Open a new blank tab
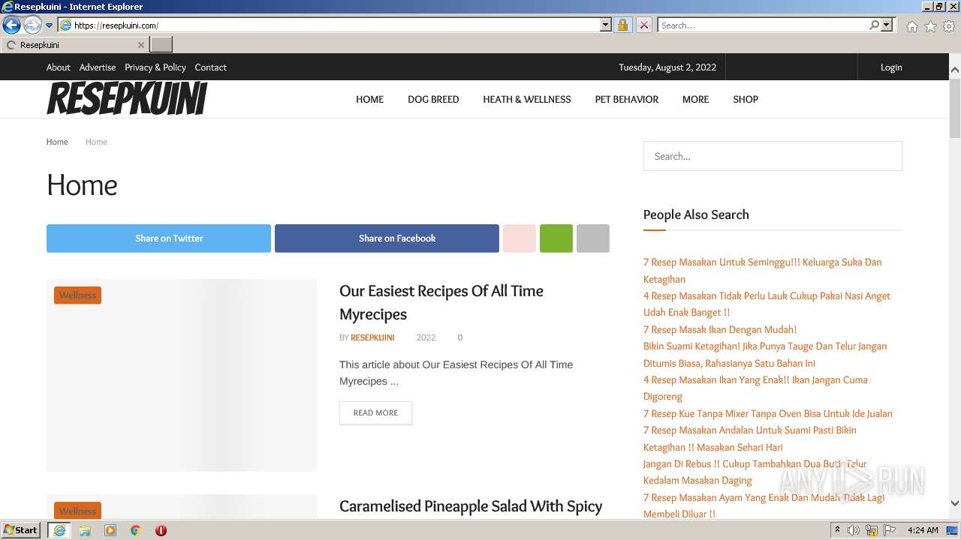Image resolution: width=961 pixels, height=540 pixels. point(161,45)
